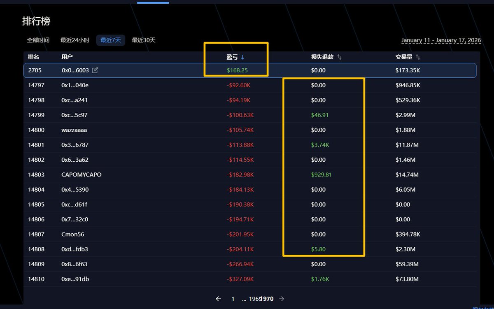Screen dimensions: 494x309
Task: Click the 排名 column header
Action: click(x=34, y=57)
